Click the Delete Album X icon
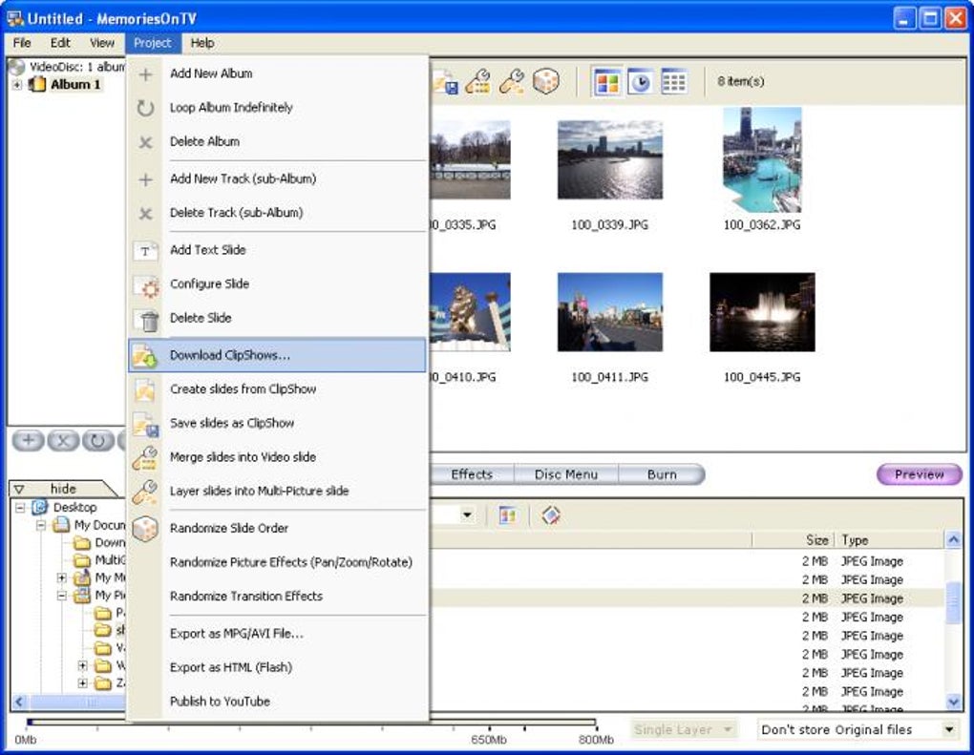This screenshot has width=974, height=755. [145, 143]
